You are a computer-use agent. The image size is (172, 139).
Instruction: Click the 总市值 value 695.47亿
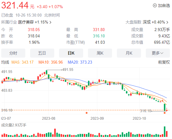[x=162, y=43]
